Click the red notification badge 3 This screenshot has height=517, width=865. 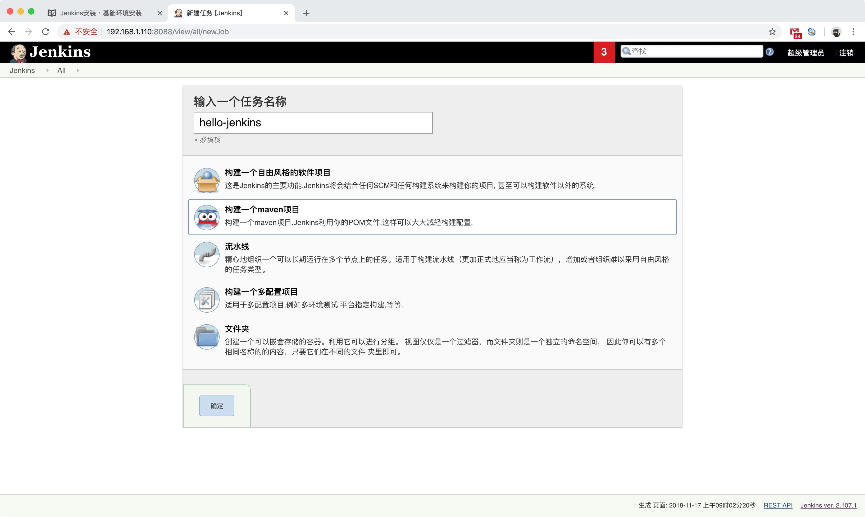pos(604,52)
